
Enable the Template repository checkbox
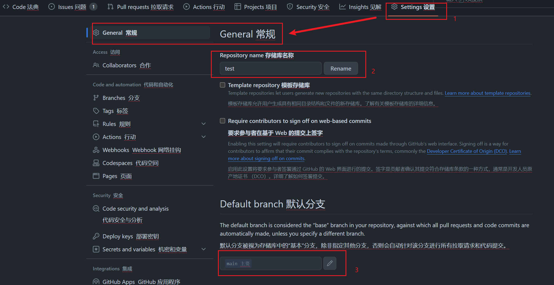223,85
